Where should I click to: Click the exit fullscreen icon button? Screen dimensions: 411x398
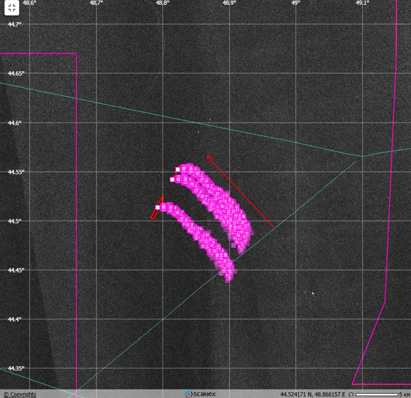point(12,8)
